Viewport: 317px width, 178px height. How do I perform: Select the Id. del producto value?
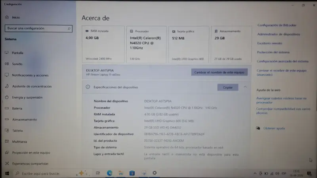(x=164, y=141)
